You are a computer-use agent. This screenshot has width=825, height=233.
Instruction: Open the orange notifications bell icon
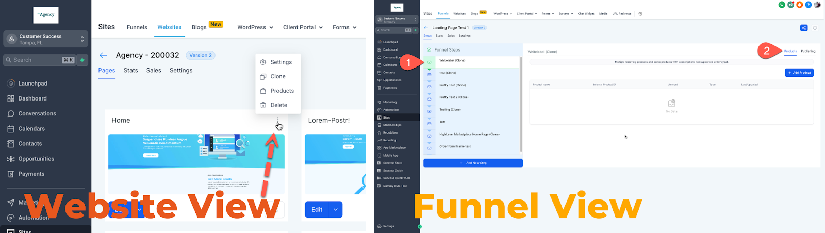click(799, 5)
